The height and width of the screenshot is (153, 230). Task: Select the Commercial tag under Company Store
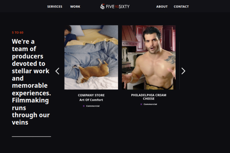tap(93, 106)
